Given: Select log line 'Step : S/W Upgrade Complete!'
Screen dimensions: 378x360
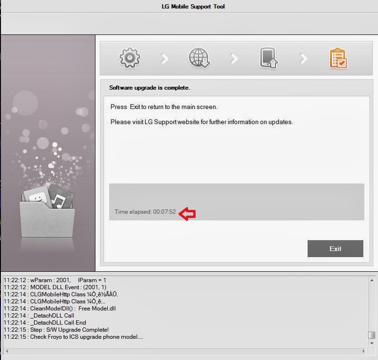Looking at the screenshot, I should [x=56, y=330].
